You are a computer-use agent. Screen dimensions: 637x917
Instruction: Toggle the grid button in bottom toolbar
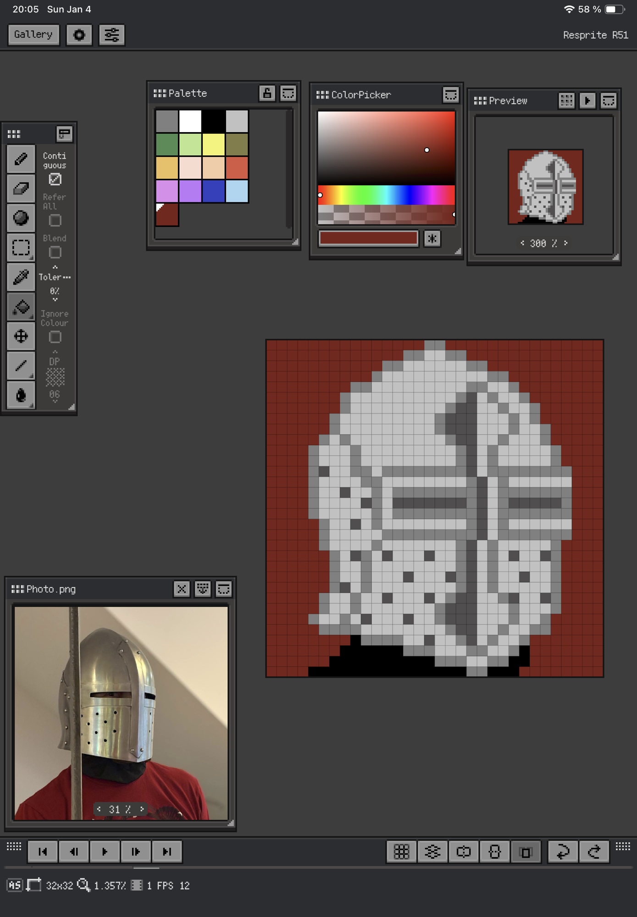pyautogui.click(x=401, y=852)
